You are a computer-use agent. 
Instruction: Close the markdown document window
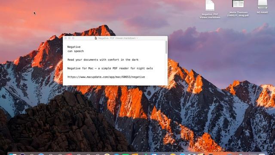coord(66,38)
